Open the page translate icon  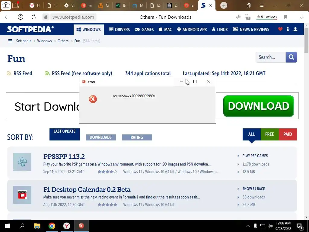tap(238, 17)
